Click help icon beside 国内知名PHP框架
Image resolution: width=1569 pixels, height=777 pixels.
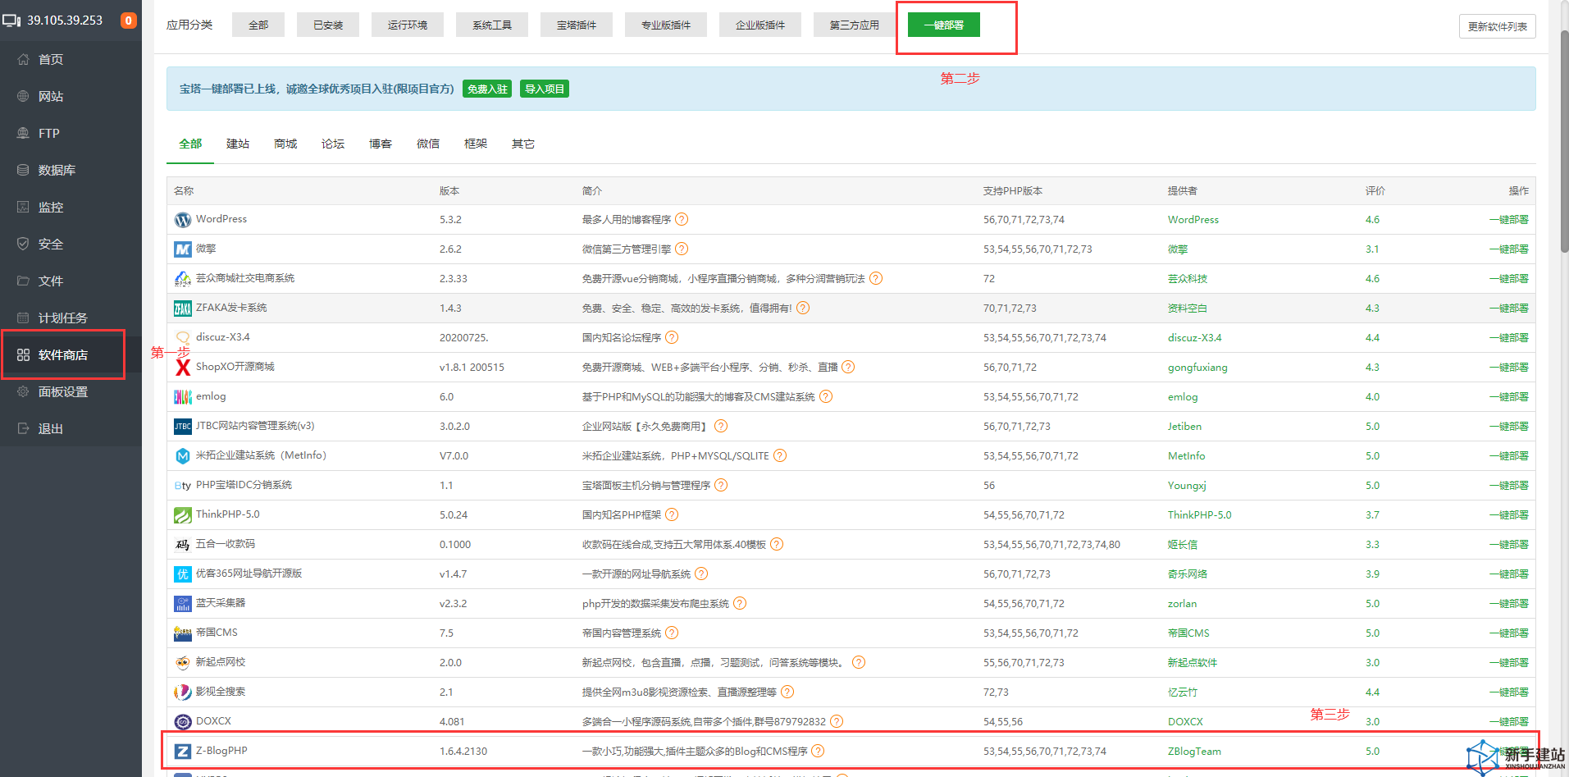coord(672,514)
